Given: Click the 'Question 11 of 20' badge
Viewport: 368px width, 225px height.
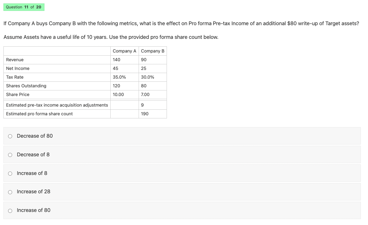Looking at the screenshot, I should [24, 7].
